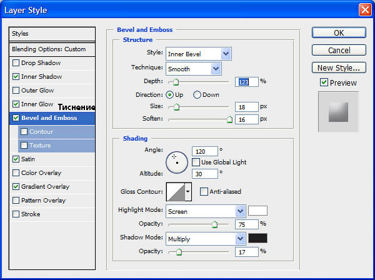Open the Highlight Mode dropdown set to Screen

206,211
